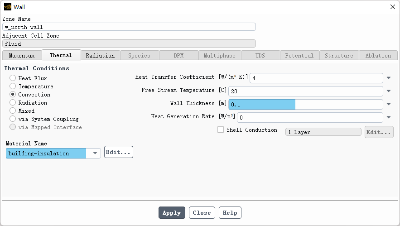Open the Heat Generation Rate dropdown arrow
The width and height of the screenshot is (400, 226).
click(x=389, y=117)
